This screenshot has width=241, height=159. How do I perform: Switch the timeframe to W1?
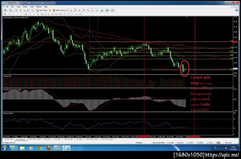(x=76, y=14)
